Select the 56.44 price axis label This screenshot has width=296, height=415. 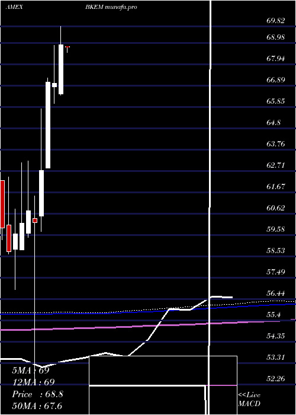276,293
